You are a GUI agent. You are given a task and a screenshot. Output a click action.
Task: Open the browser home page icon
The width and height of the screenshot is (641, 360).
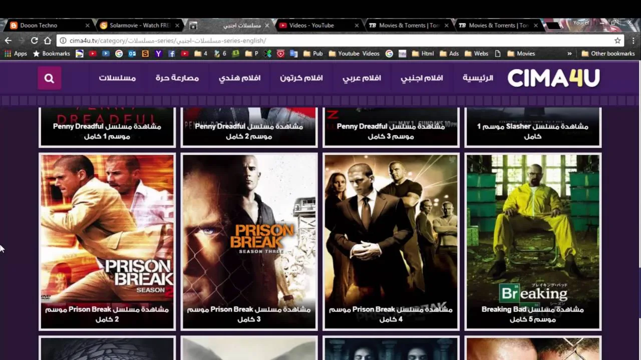point(48,40)
